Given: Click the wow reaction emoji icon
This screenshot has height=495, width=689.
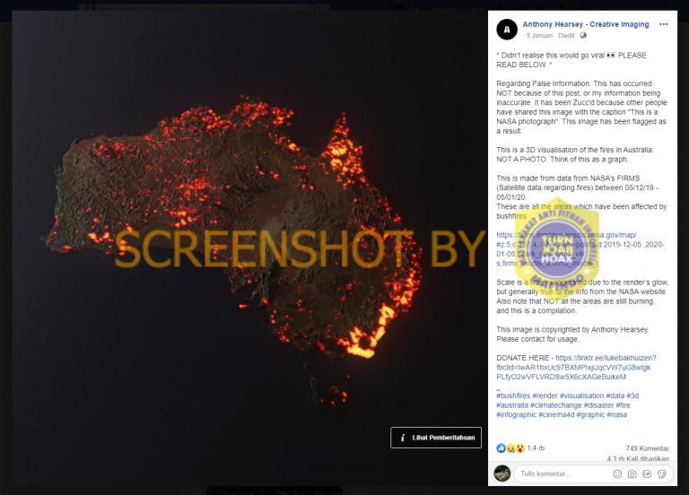Looking at the screenshot, I should coord(520,448).
